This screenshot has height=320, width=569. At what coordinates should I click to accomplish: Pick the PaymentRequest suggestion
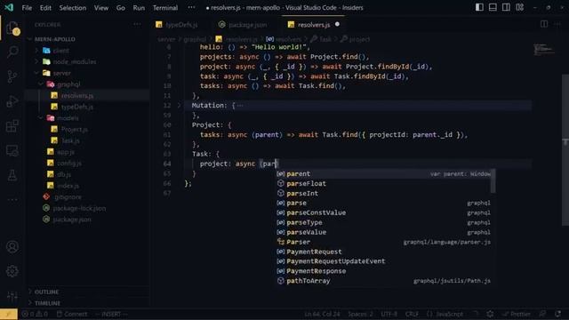pos(384,252)
